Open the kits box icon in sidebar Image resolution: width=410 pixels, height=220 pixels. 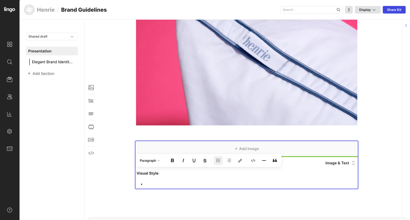coord(9,79)
